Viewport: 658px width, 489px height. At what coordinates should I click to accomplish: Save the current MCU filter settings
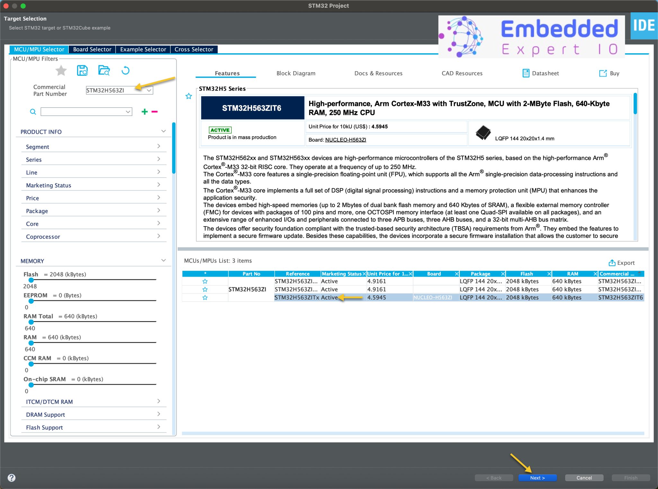point(82,70)
